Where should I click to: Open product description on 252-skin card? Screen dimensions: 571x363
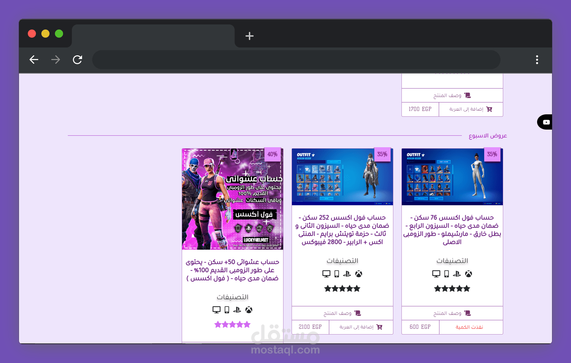342,313
